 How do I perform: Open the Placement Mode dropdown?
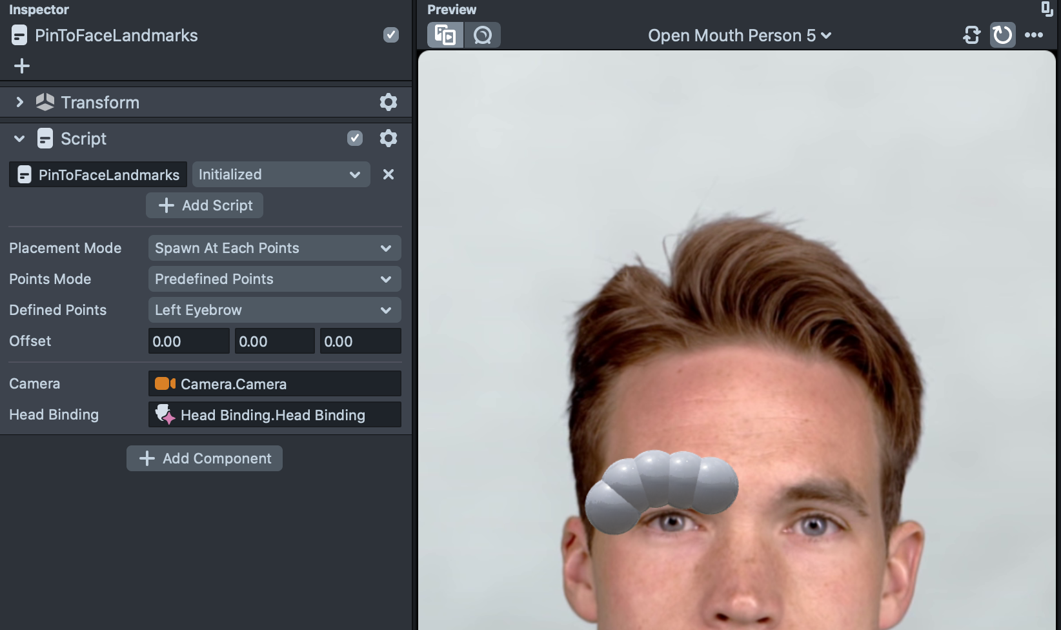pyautogui.click(x=274, y=248)
